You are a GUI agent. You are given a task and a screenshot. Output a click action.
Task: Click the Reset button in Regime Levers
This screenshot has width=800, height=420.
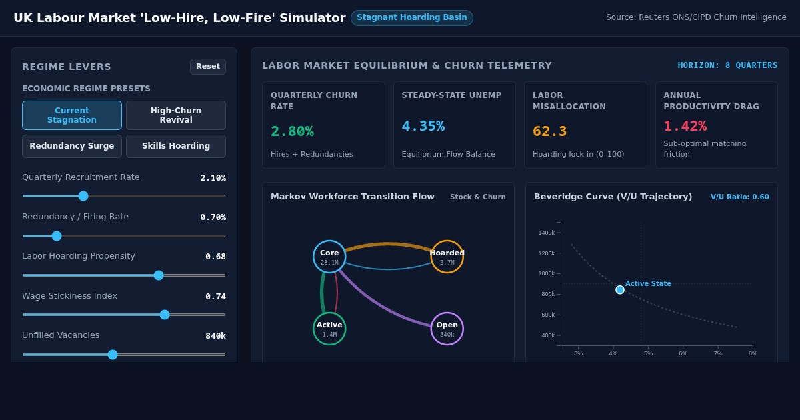[208, 67]
